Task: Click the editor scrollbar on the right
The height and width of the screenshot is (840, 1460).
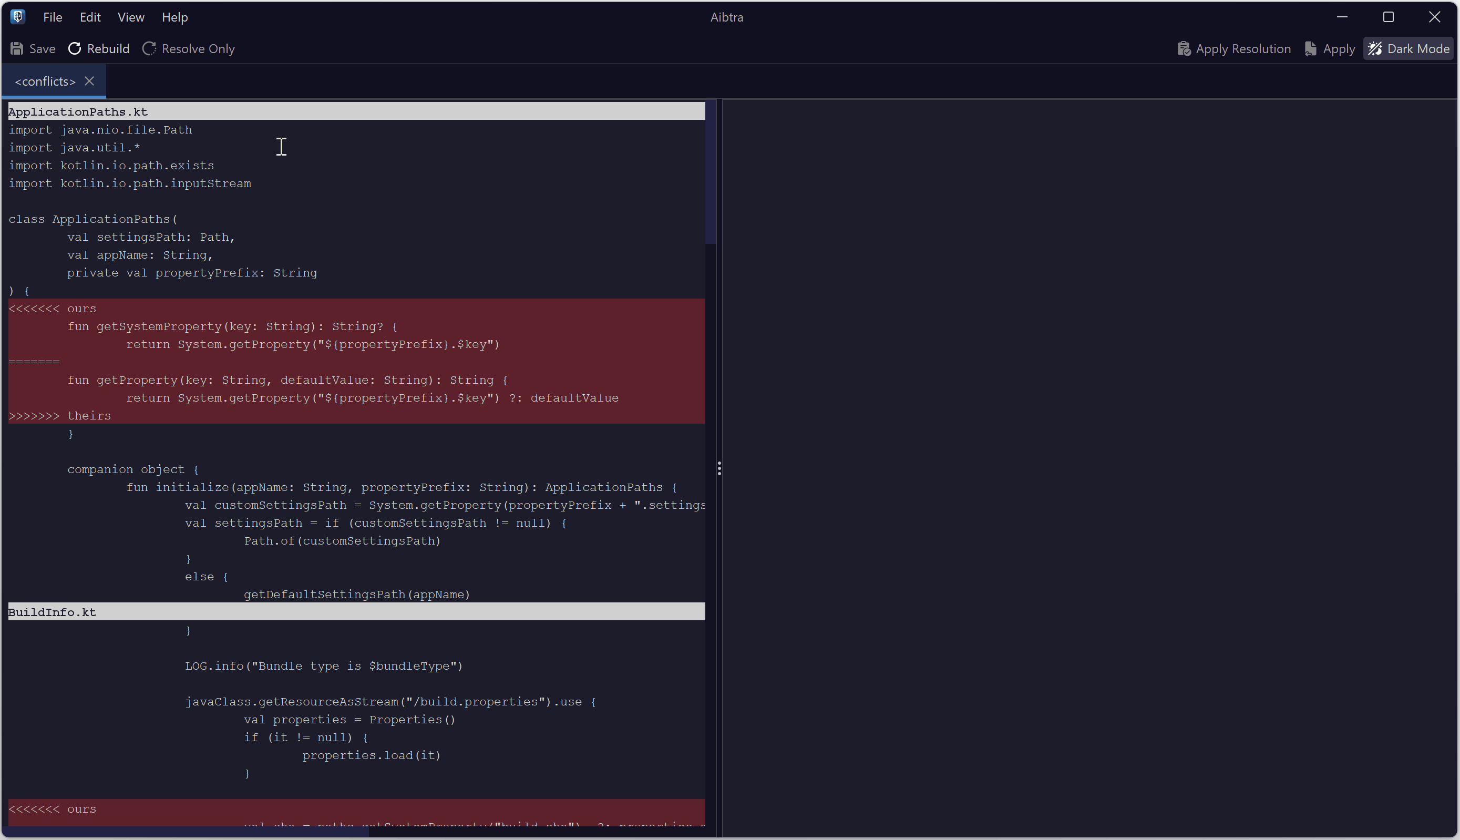Action: pos(710,173)
